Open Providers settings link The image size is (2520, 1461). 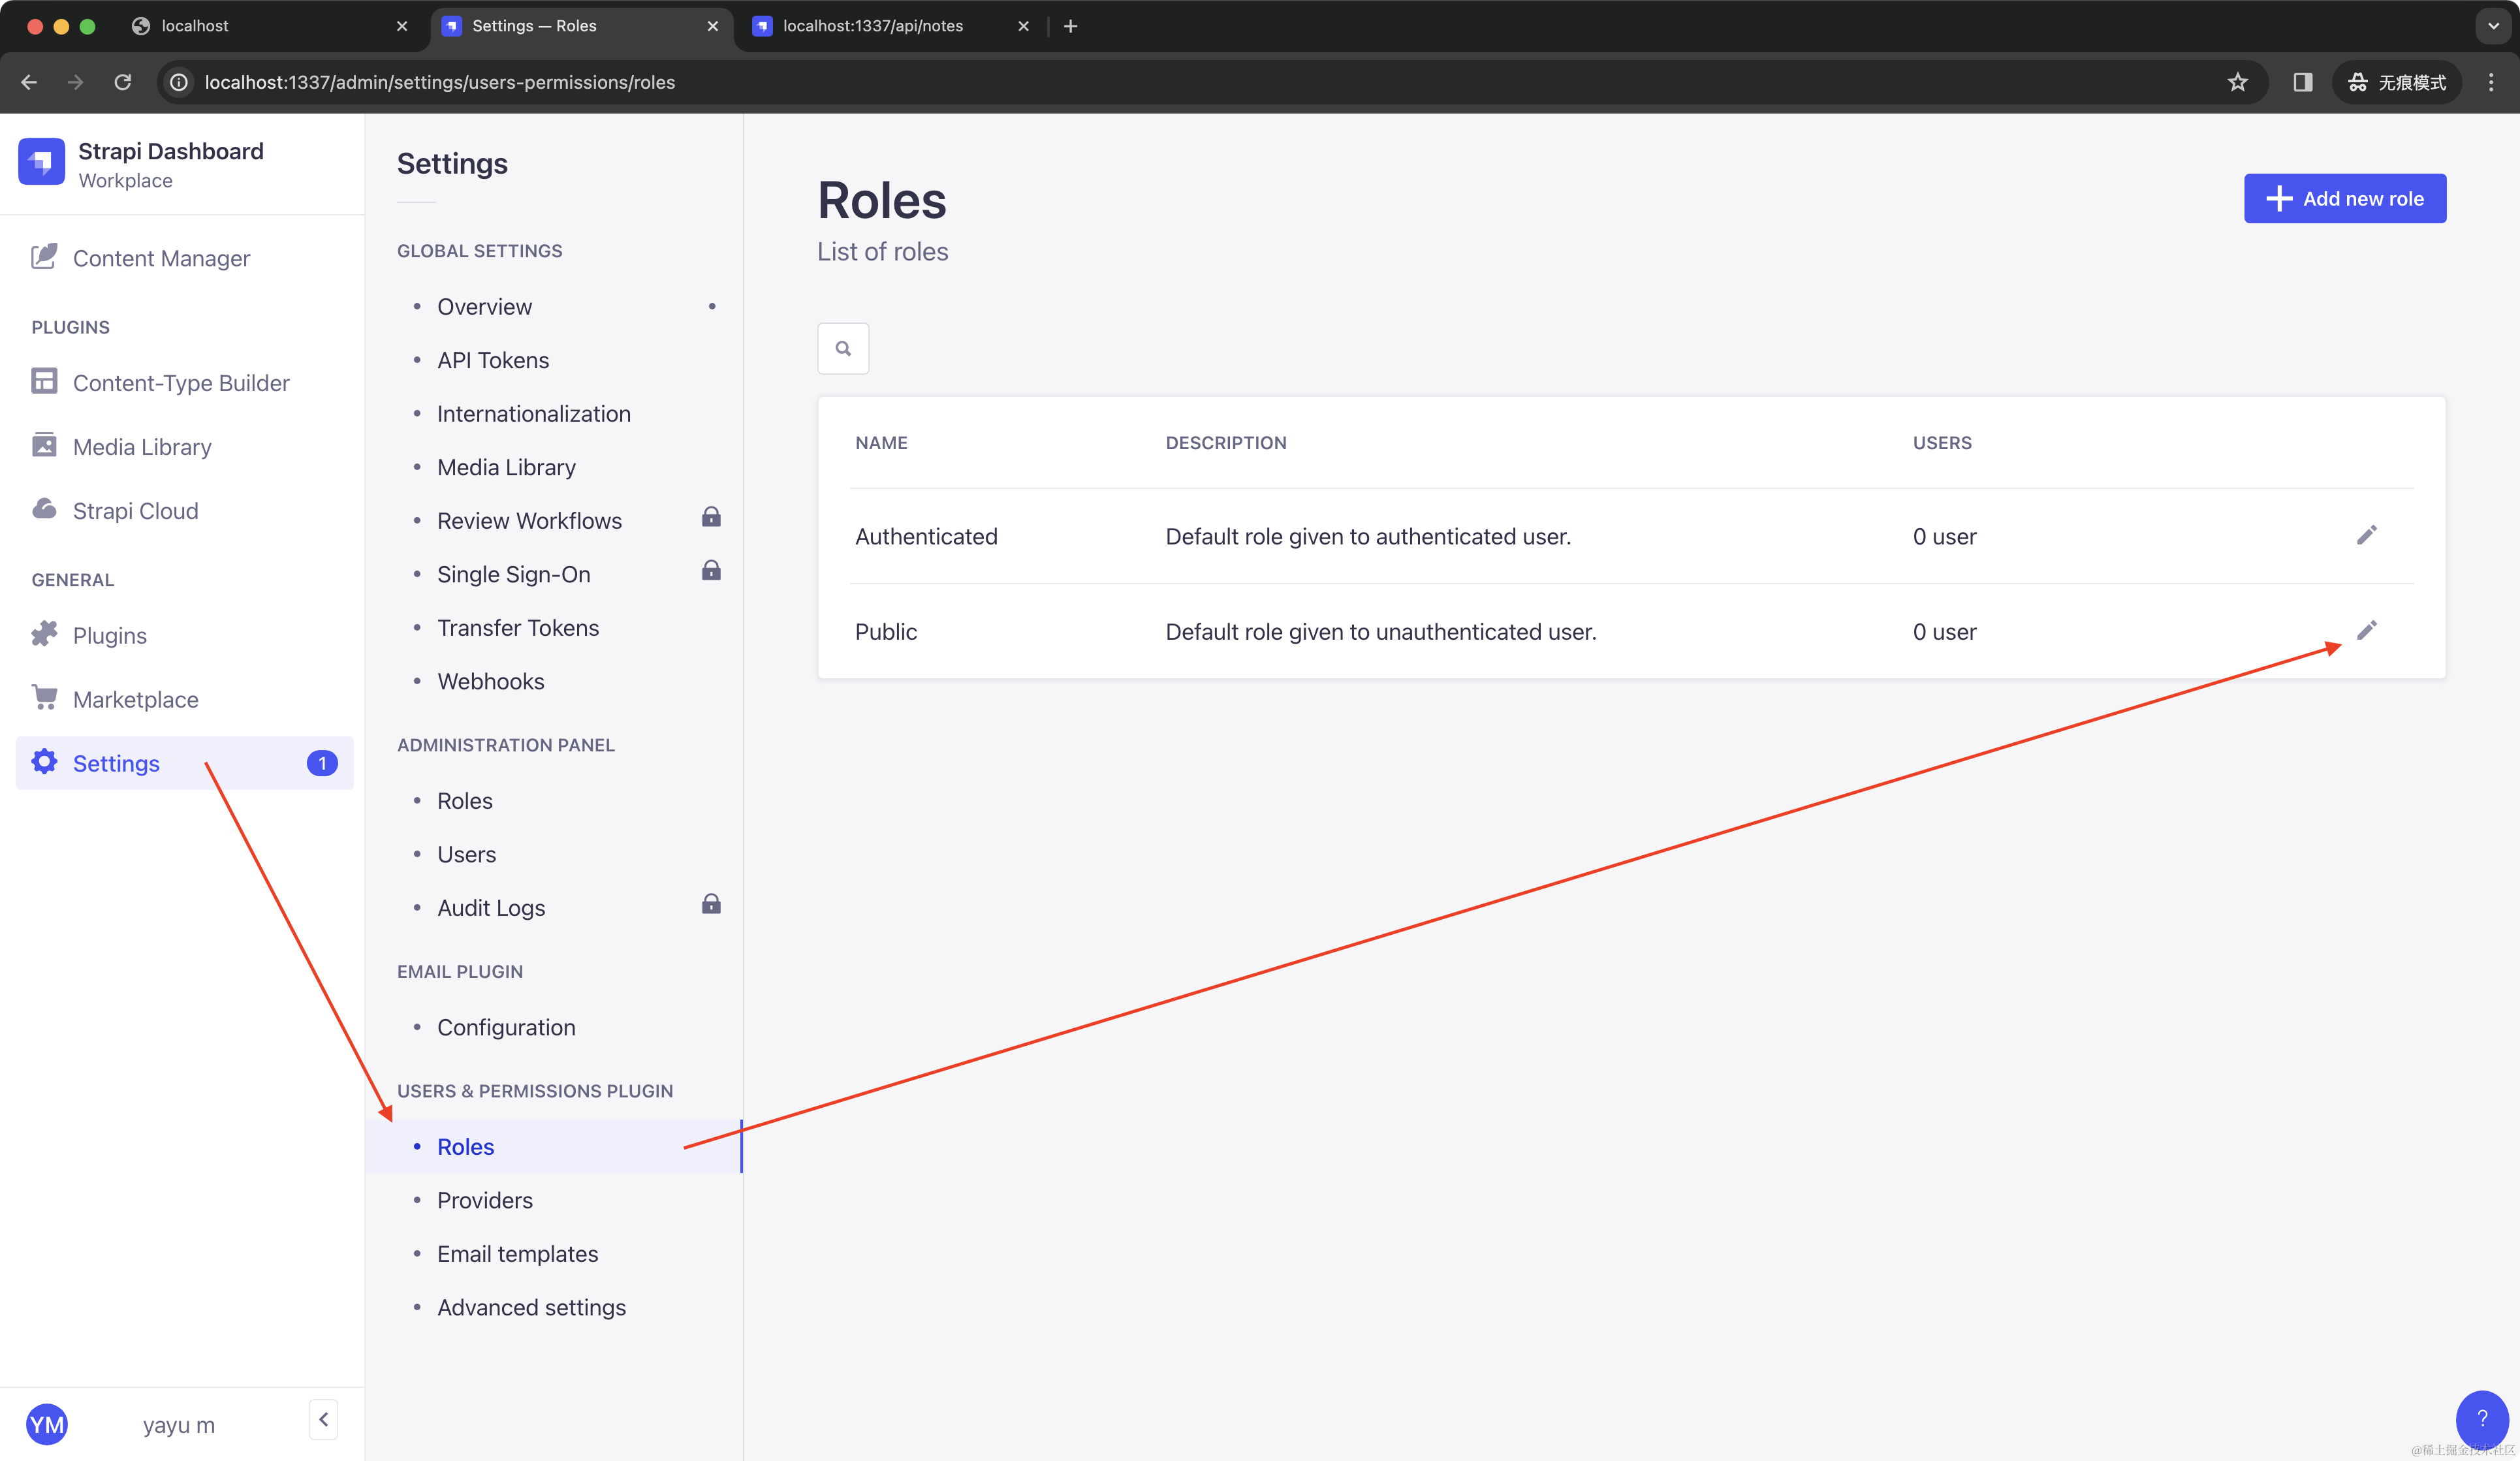485,1200
